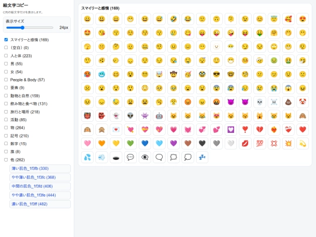The image size is (316, 237).
Task: Enable 動物と自然 (159) category
Action: coord(6,95)
